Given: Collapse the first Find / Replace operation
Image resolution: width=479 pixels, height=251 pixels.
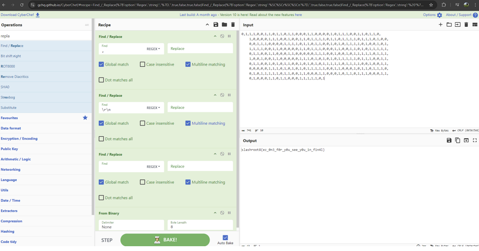Looking at the screenshot, I should click(x=215, y=36).
